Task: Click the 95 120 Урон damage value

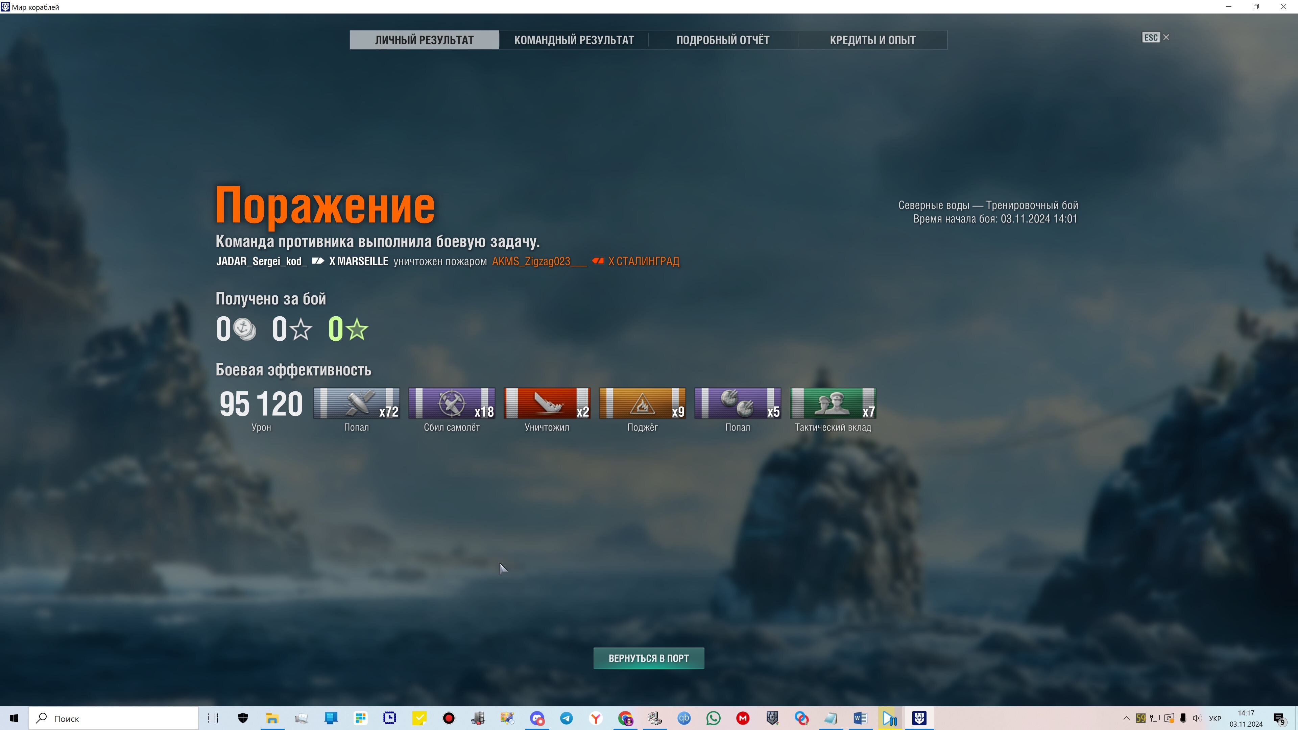Action: (261, 404)
